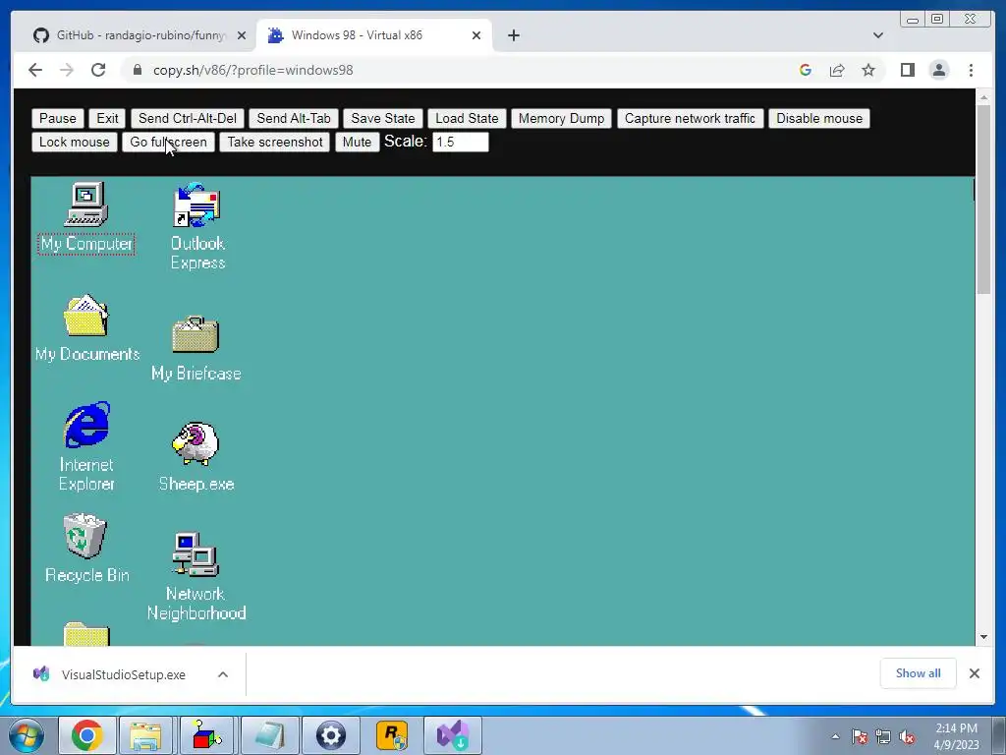Click the vertical scrollbar thumb
This screenshot has height=755, width=1006.
tap(983, 199)
